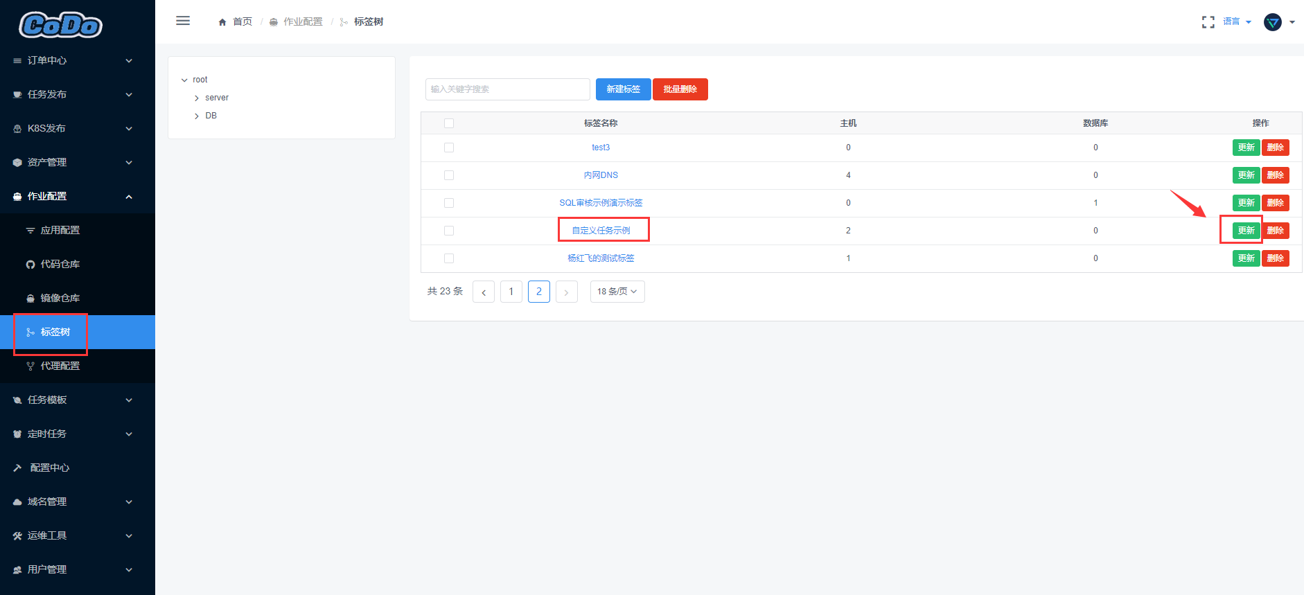Screen dimensions: 1304x595
Task: Click 任务发布 sidebar icon
Action: point(17,95)
